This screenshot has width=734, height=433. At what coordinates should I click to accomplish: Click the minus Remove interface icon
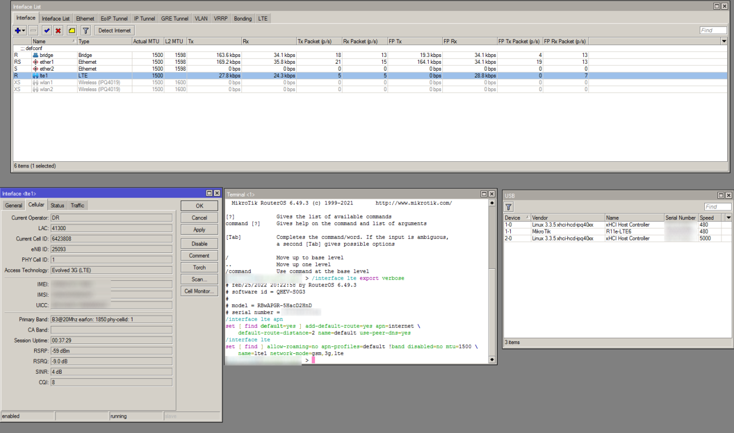click(33, 31)
